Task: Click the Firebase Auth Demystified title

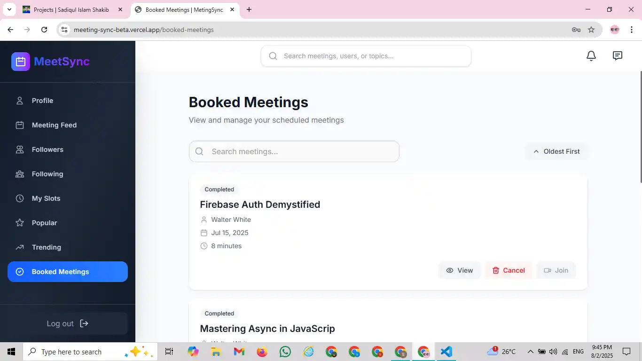Action: click(260, 204)
